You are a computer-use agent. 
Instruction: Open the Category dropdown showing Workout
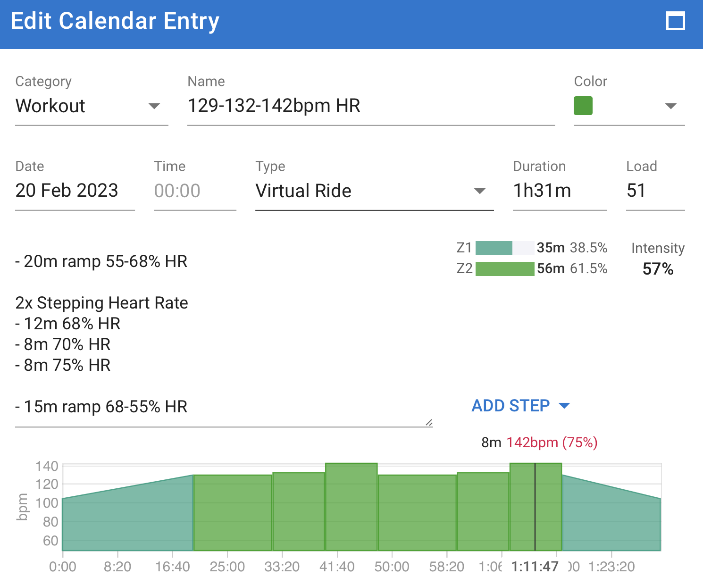(x=92, y=106)
